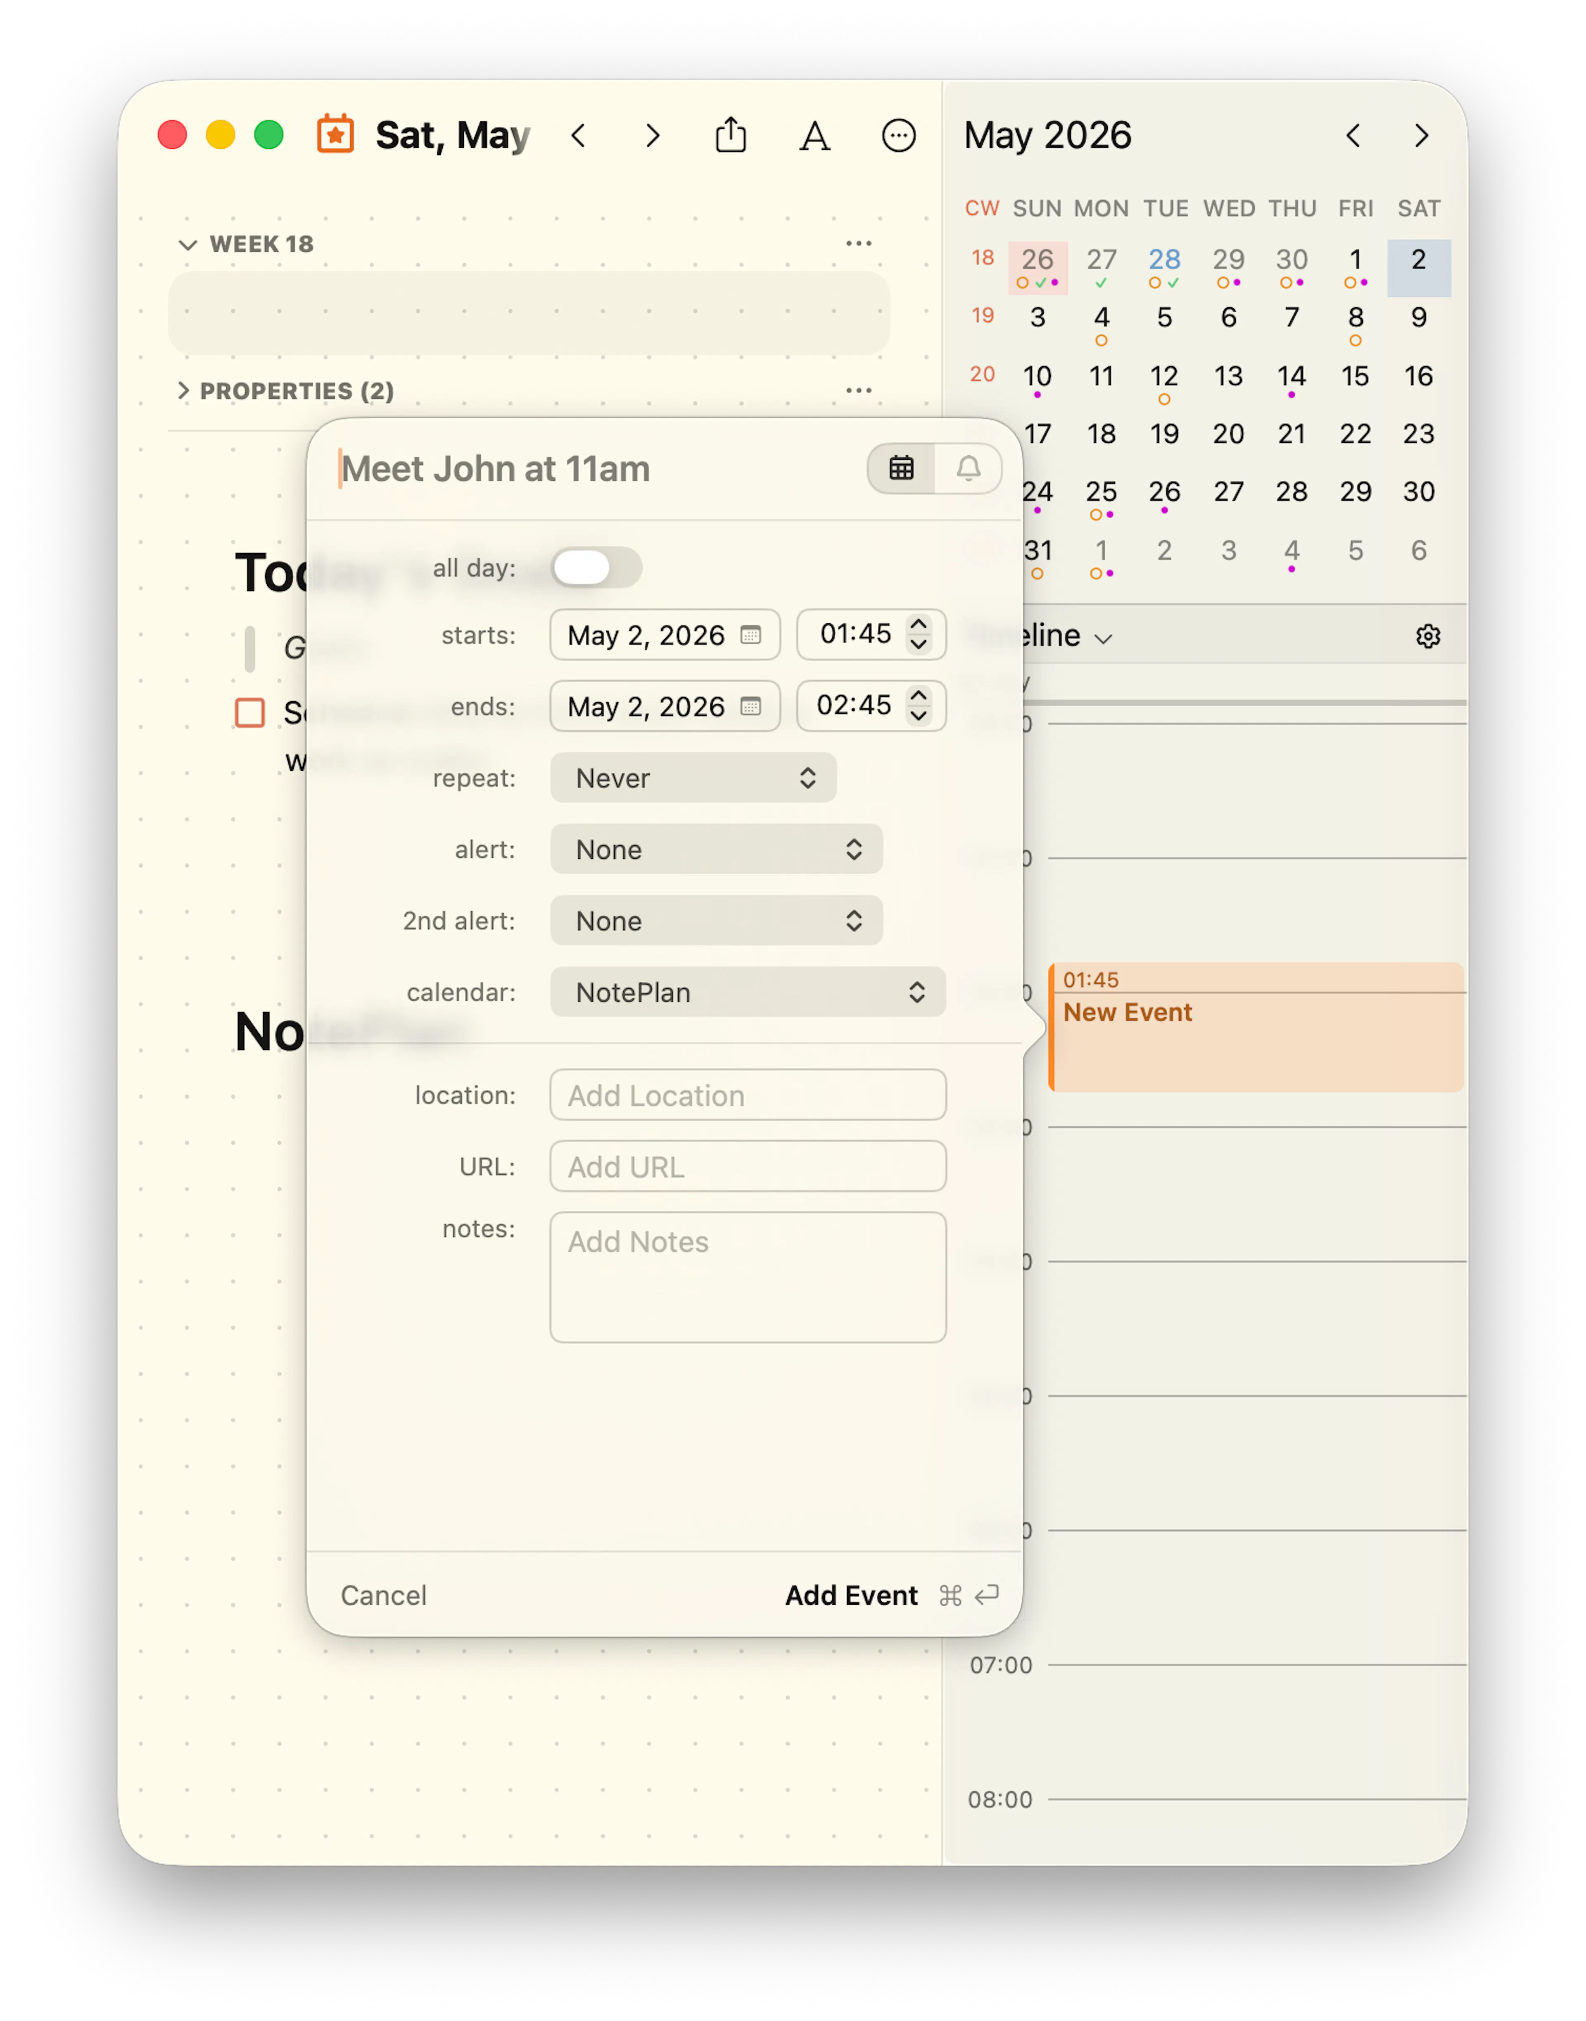Screen dimensions: 1586x2021
Task: Open the repeat Never dropdown
Action: 693,778
